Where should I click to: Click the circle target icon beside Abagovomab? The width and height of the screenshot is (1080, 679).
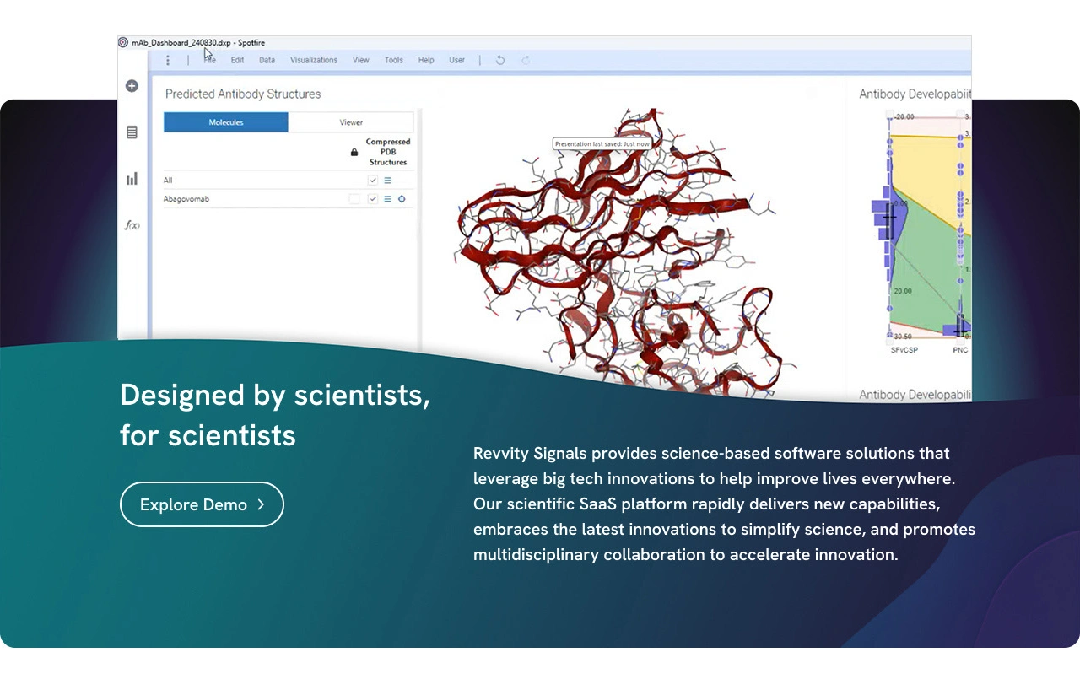pyautogui.click(x=402, y=199)
